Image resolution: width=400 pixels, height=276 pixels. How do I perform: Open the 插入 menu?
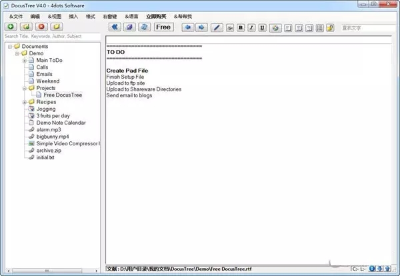point(73,16)
